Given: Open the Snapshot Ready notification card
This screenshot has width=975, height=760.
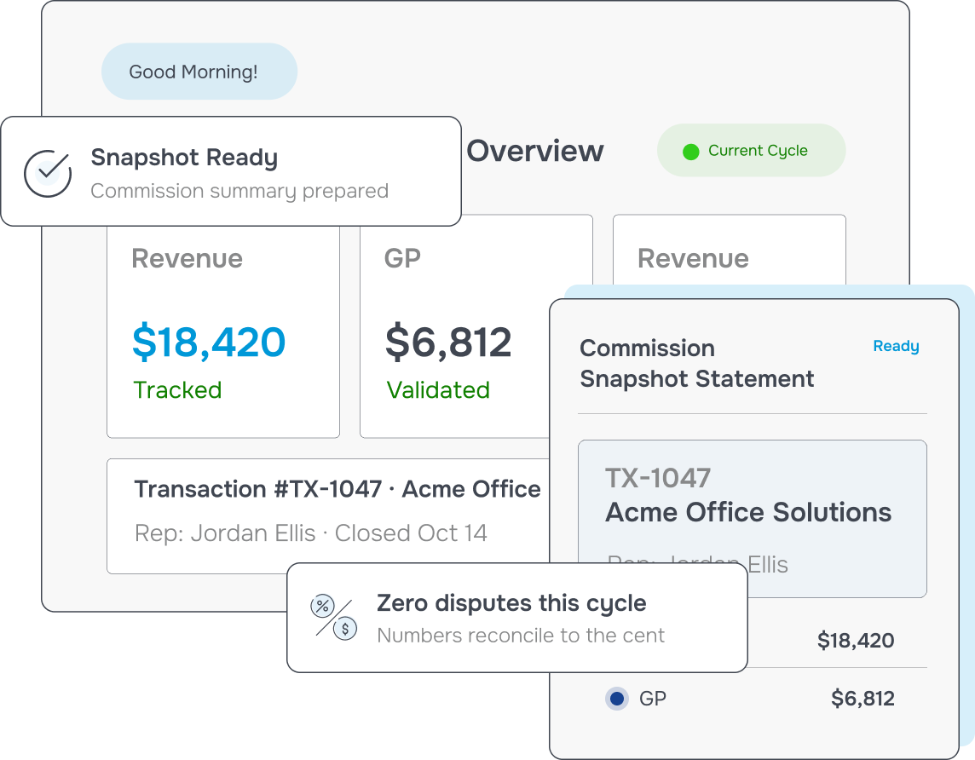Looking at the screenshot, I should pyautogui.click(x=231, y=171).
